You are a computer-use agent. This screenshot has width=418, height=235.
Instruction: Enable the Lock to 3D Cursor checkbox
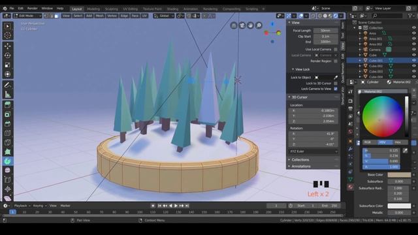click(x=336, y=83)
